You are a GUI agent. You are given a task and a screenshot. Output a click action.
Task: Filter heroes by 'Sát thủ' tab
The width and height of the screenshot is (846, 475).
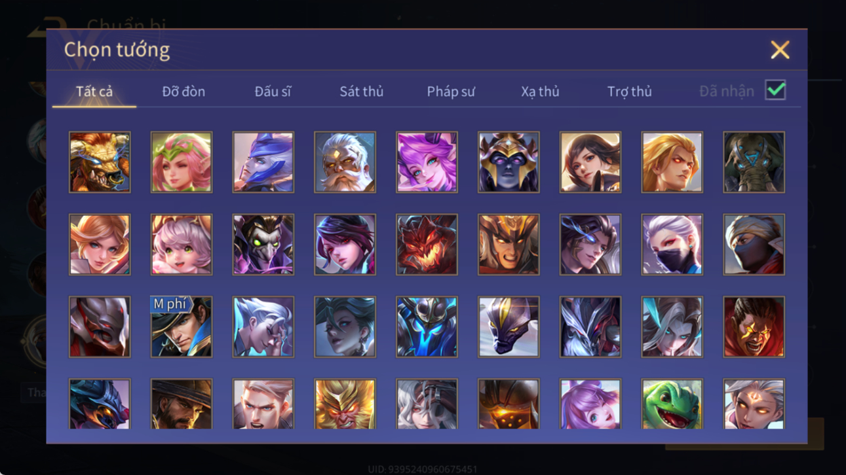tap(361, 92)
